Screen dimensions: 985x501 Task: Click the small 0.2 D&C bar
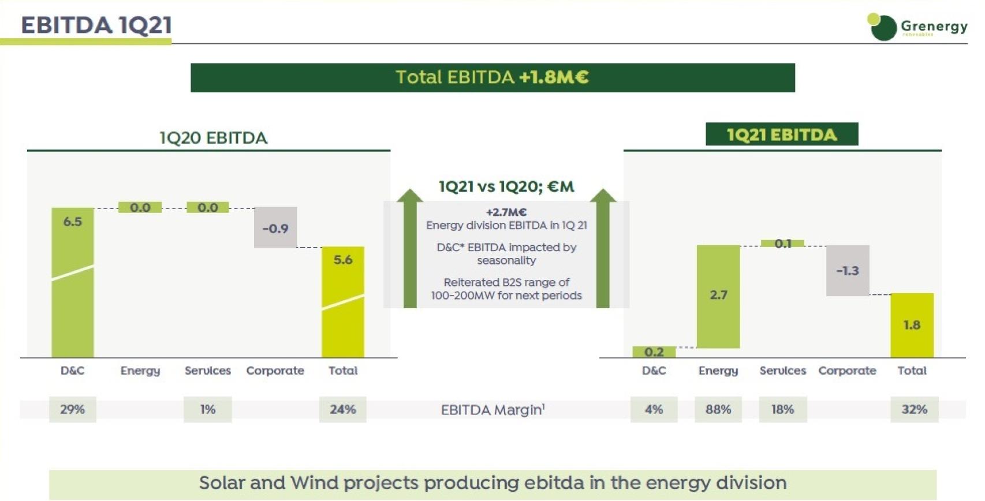pos(654,352)
